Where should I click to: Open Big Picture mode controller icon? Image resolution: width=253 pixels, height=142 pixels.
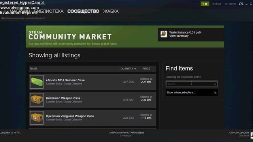(241, 4)
